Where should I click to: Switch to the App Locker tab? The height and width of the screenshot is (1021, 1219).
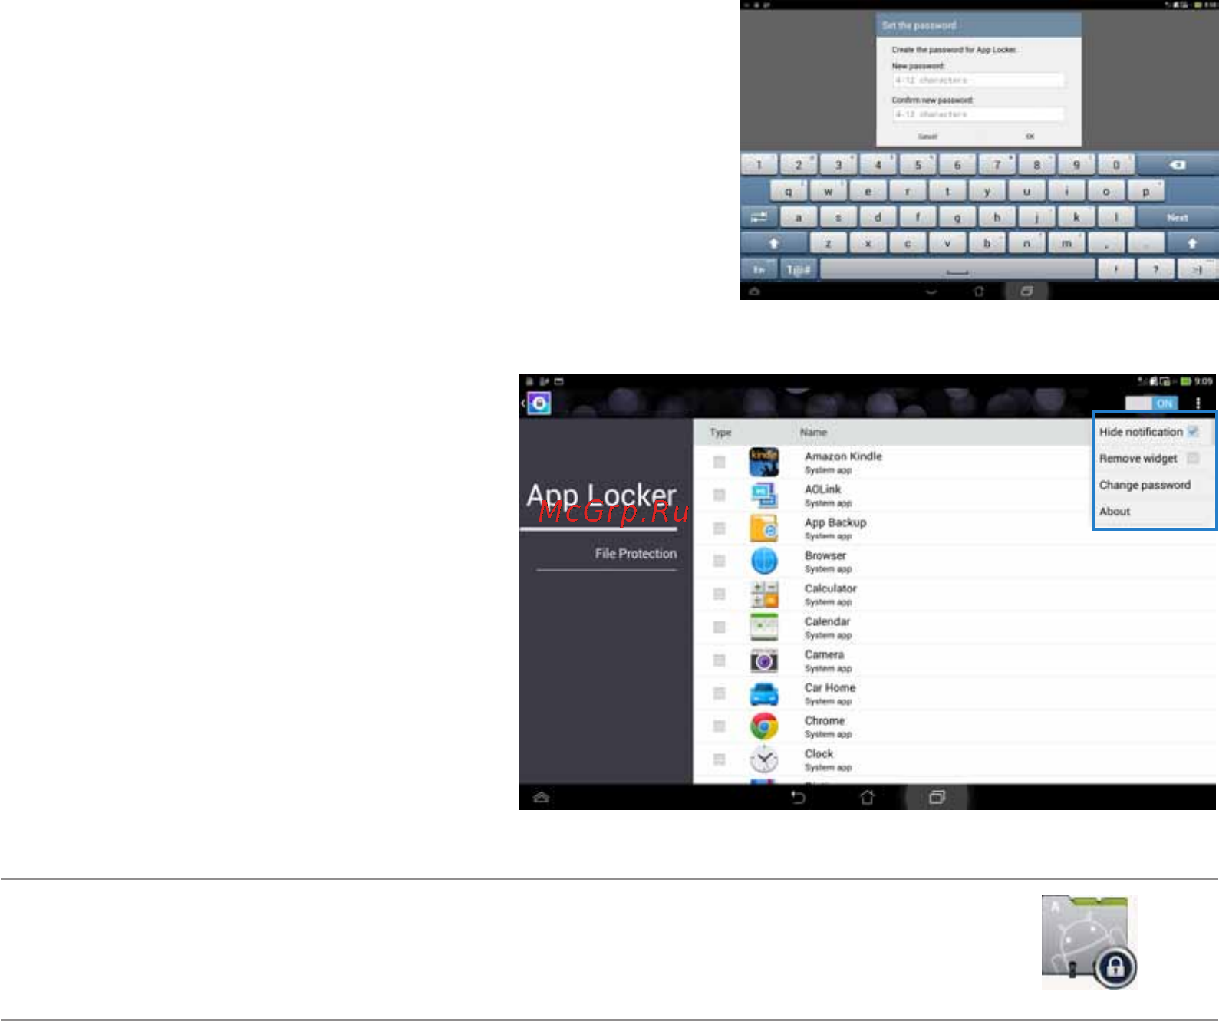tap(601, 496)
